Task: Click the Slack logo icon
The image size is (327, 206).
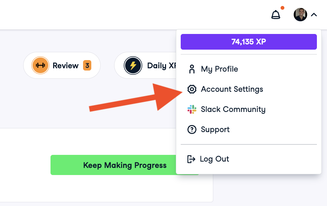Action: click(x=192, y=109)
